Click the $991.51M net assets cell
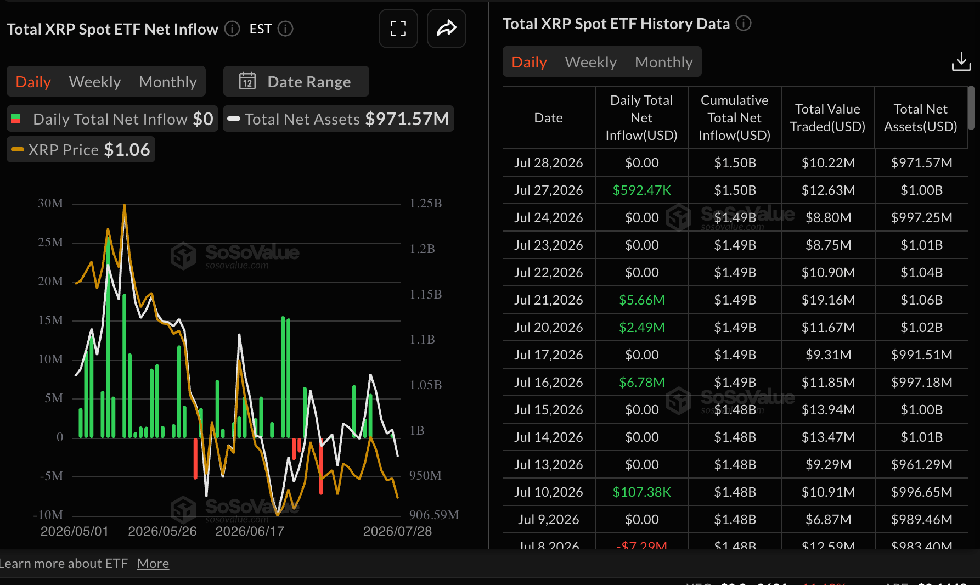 pyautogui.click(x=921, y=355)
